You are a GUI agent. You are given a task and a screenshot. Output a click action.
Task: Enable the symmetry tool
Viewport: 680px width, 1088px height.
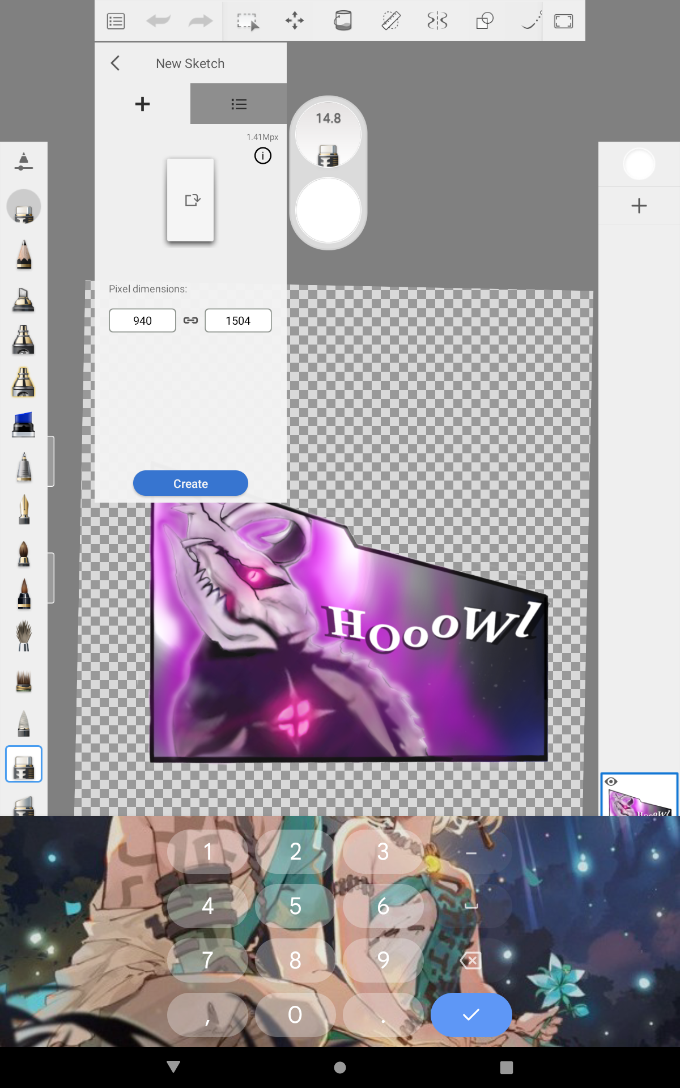click(437, 22)
